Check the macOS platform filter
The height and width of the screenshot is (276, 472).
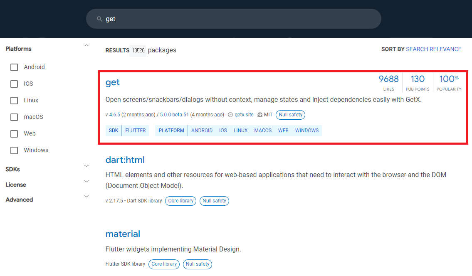point(14,117)
